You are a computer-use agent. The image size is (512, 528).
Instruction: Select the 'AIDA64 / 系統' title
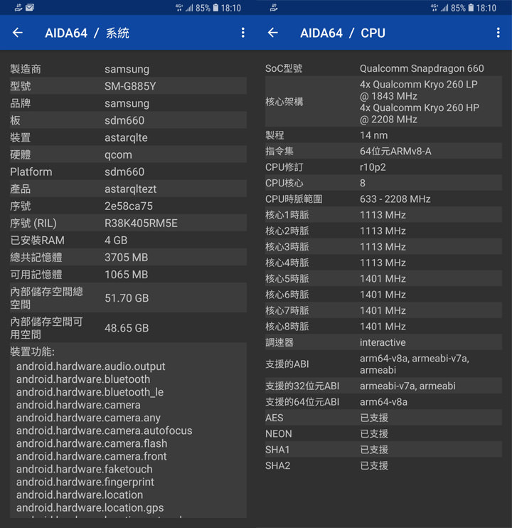[87, 33]
